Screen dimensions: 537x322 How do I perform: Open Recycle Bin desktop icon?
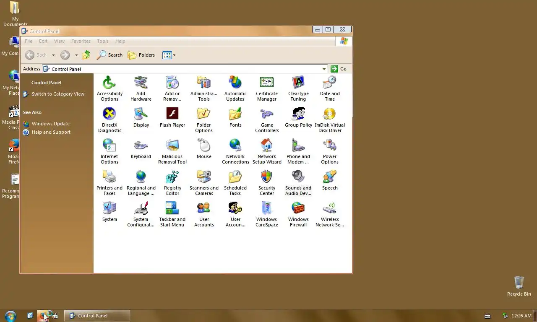[x=519, y=286]
